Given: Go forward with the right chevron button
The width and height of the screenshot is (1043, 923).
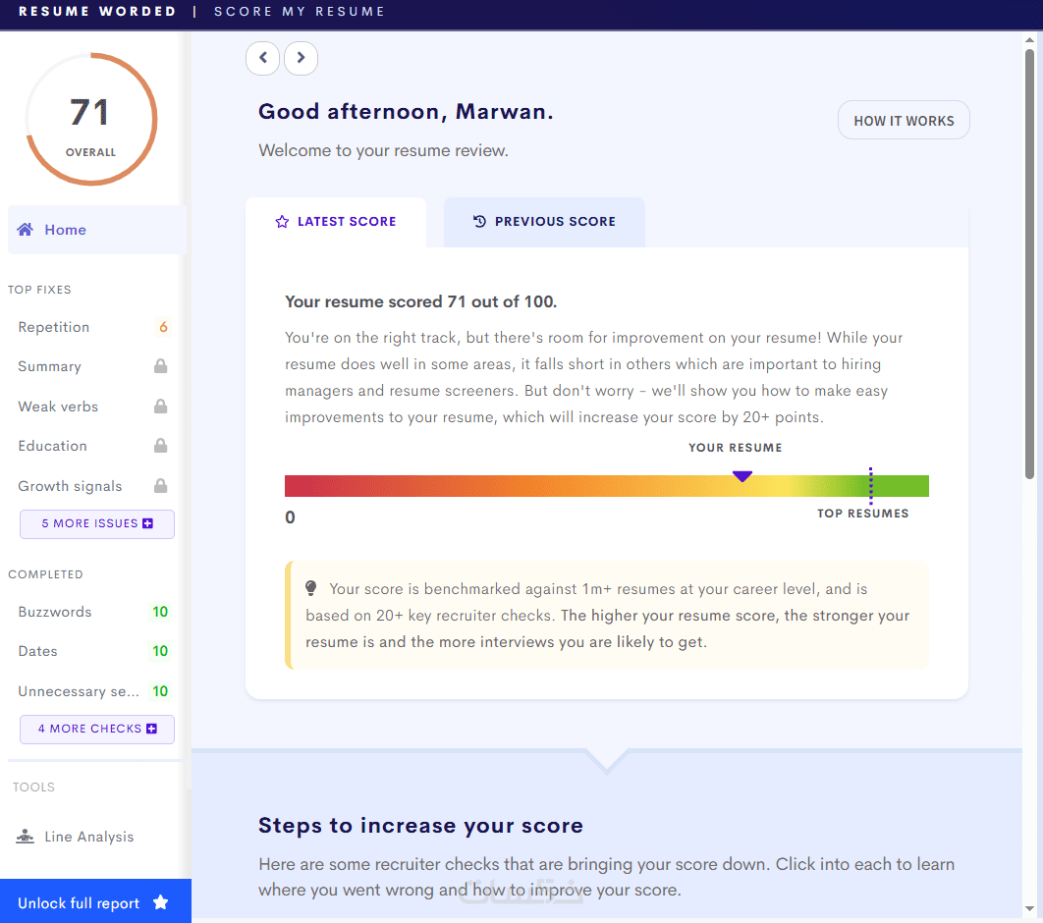Looking at the screenshot, I should click(301, 58).
